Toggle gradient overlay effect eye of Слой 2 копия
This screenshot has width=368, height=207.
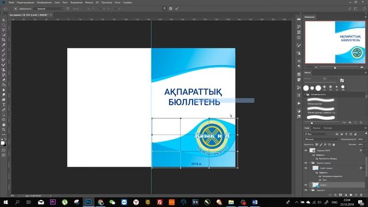(320, 177)
